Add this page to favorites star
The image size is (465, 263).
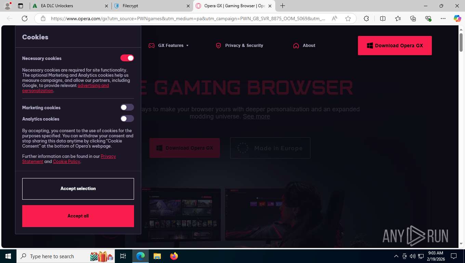tap(348, 18)
